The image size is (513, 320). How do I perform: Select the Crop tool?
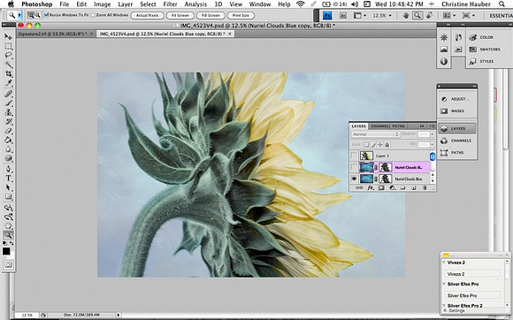pos(8,74)
